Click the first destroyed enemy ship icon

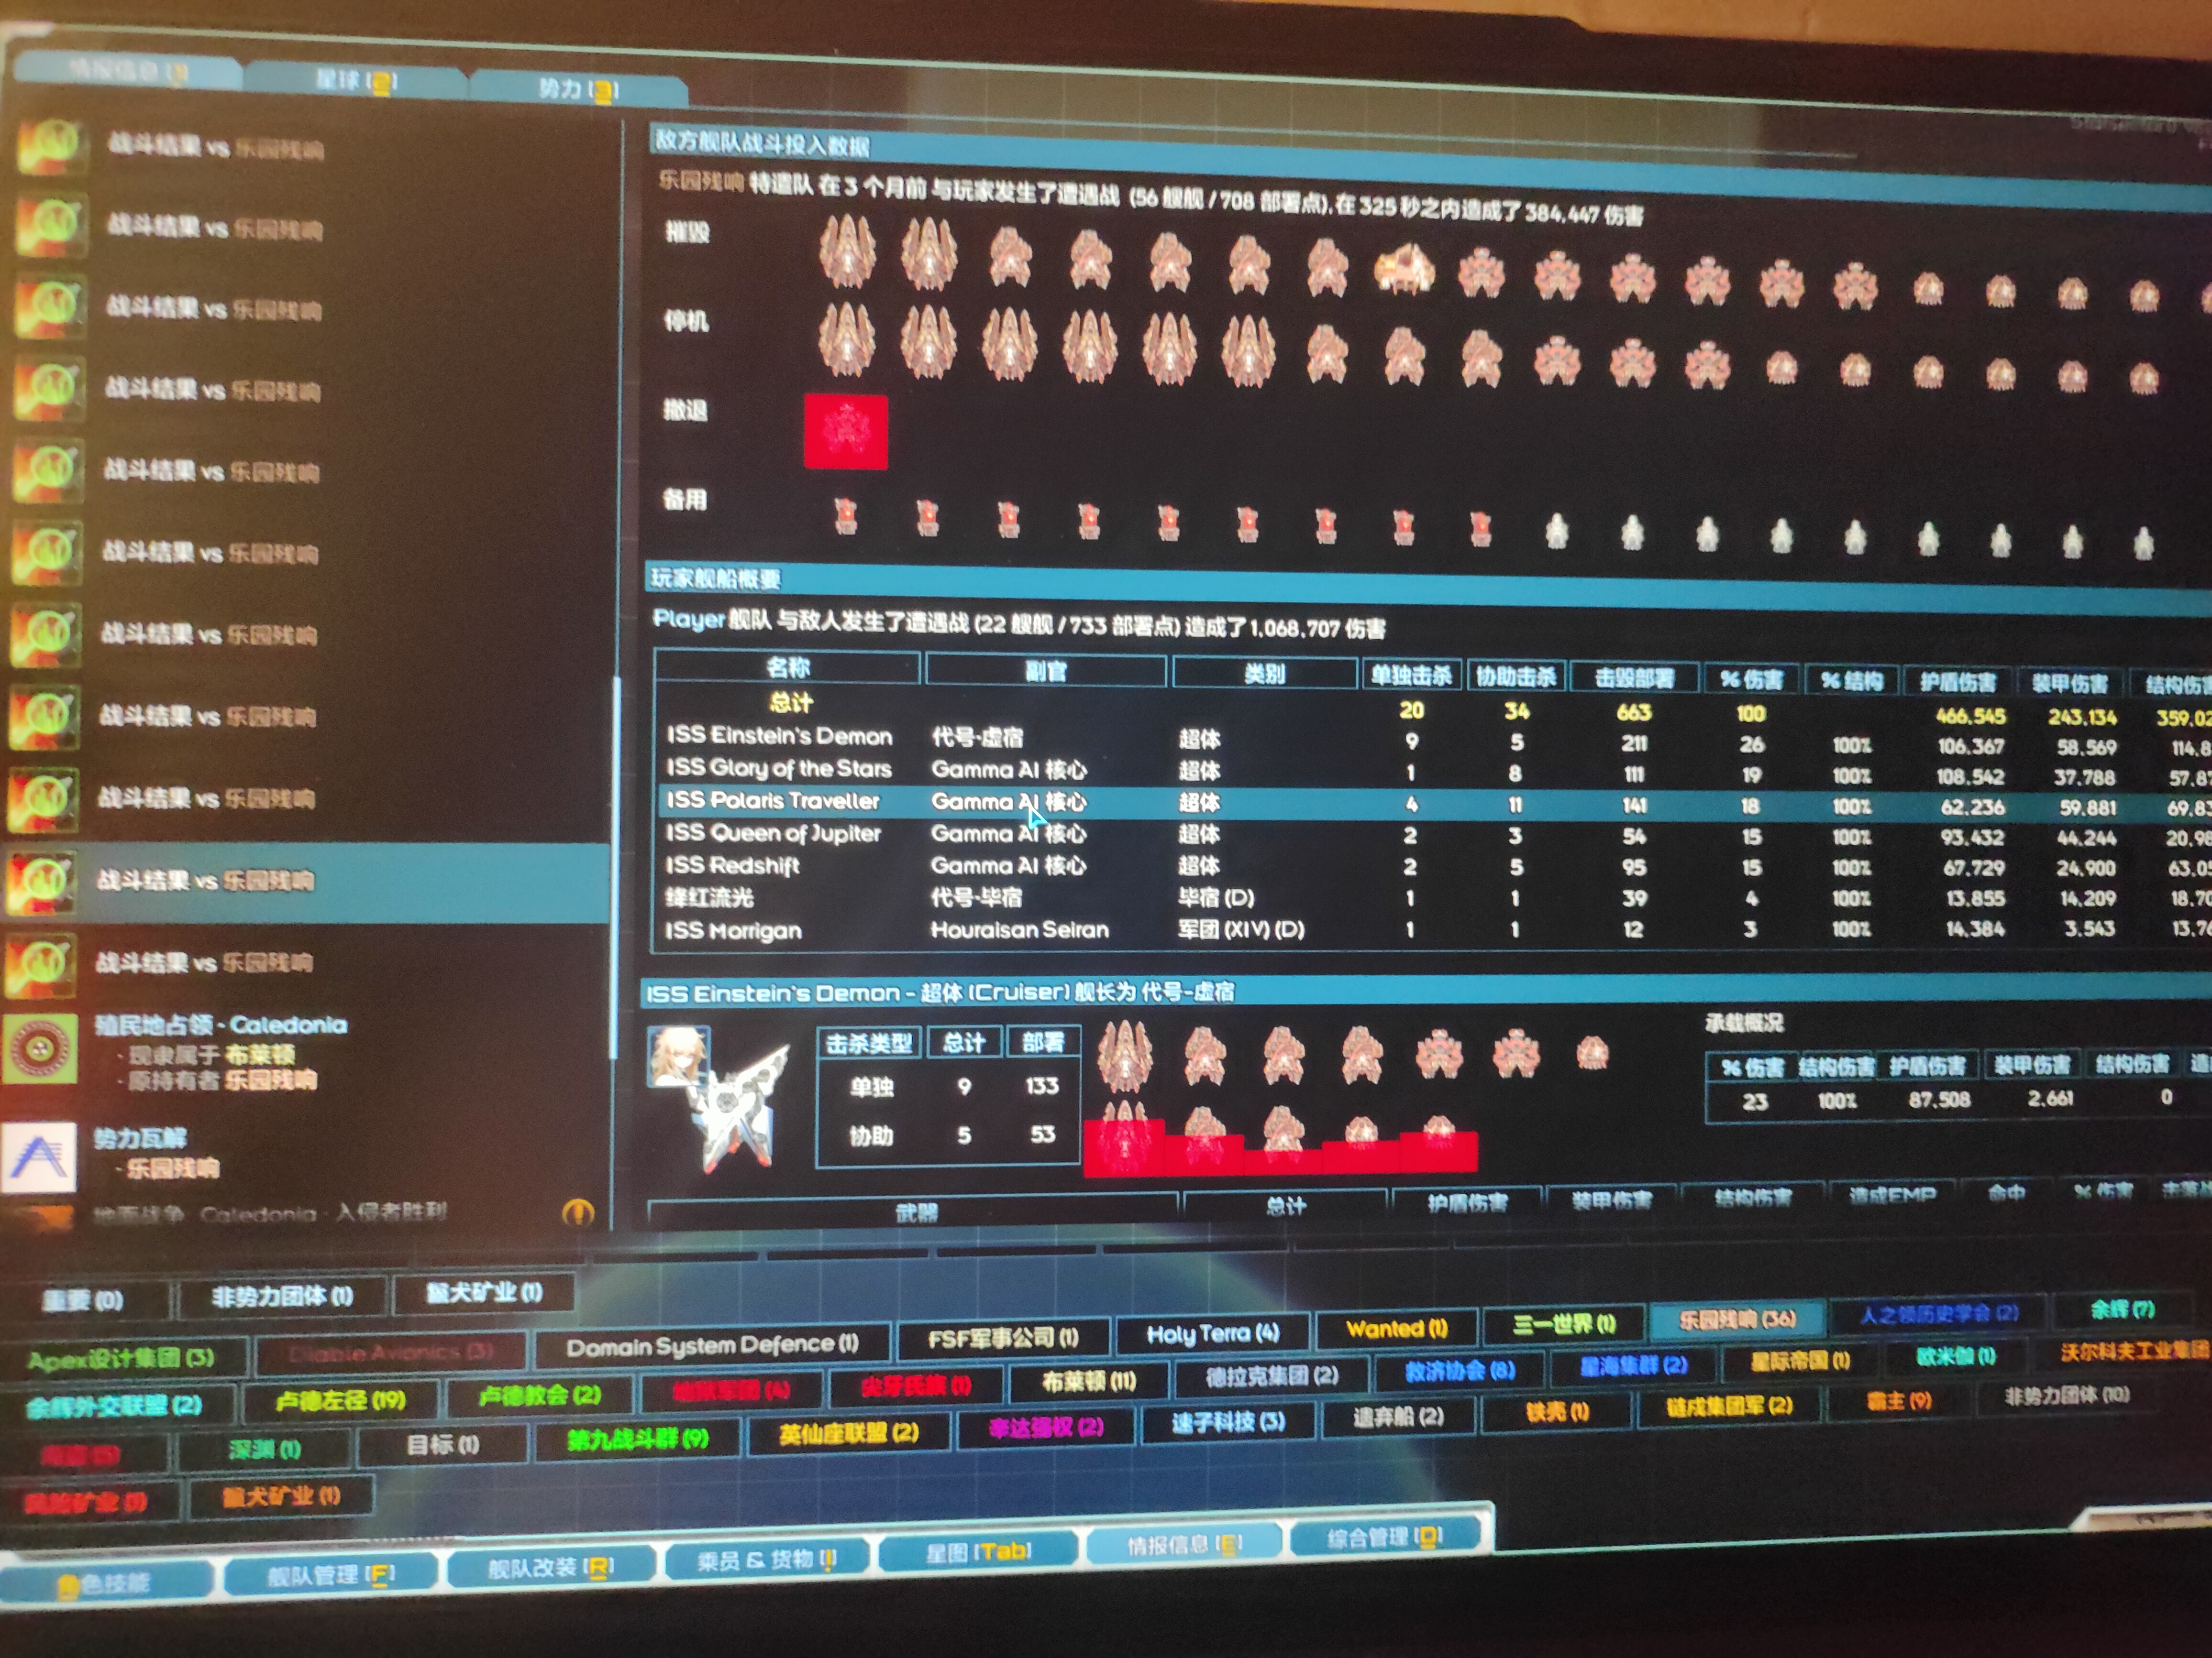pyautogui.click(x=847, y=251)
